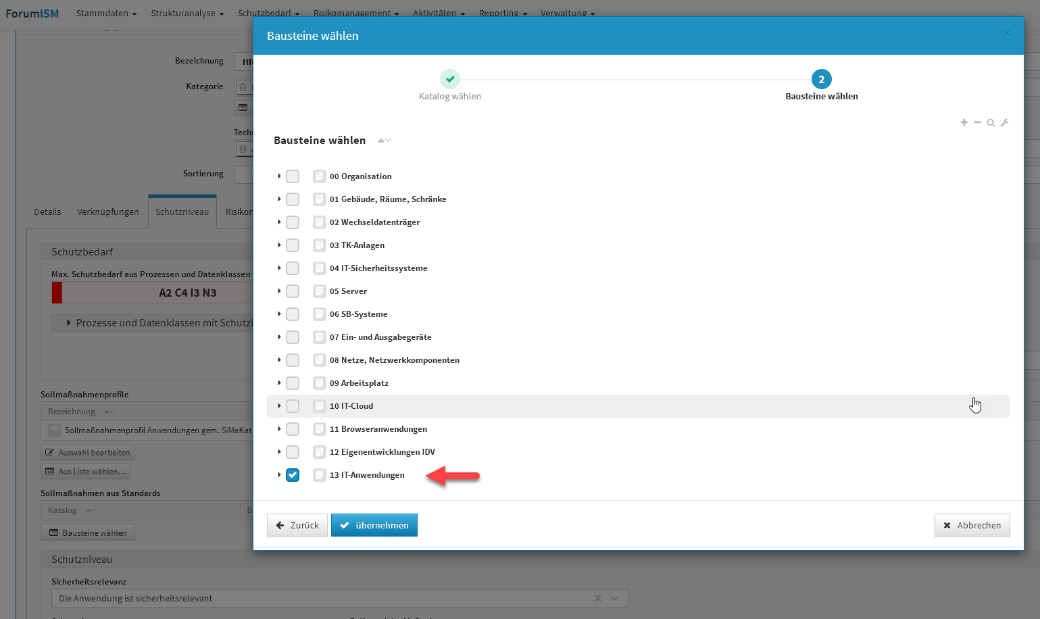Expand the 11 Browseranwendungen tree node
Image resolution: width=1040 pixels, height=619 pixels.
point(279,428)
